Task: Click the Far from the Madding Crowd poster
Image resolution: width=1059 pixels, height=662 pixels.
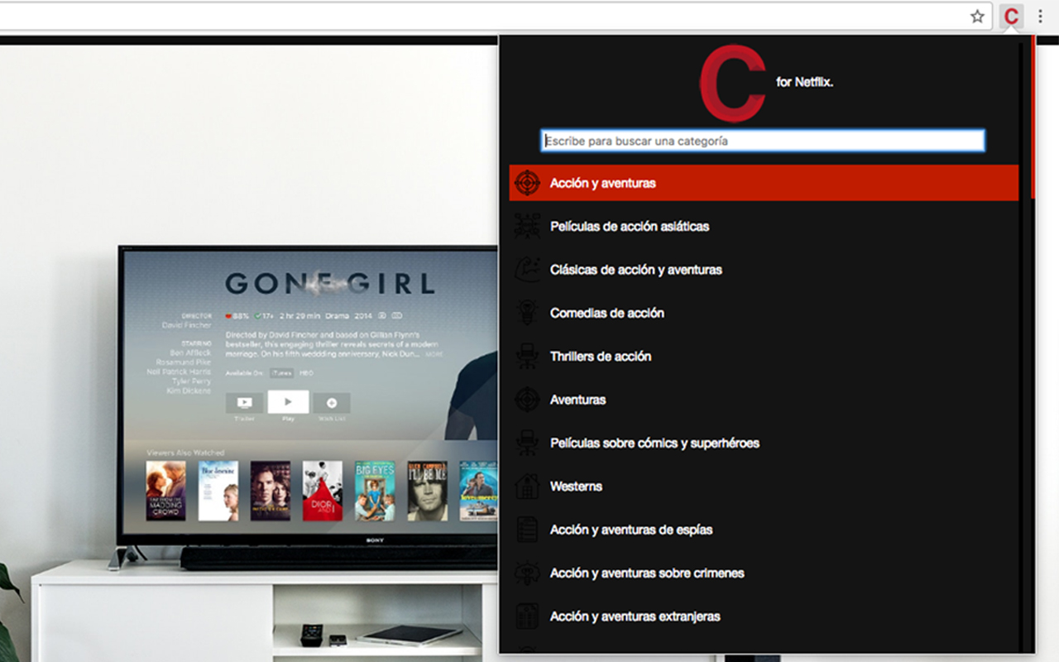Action: coord(166,491)
